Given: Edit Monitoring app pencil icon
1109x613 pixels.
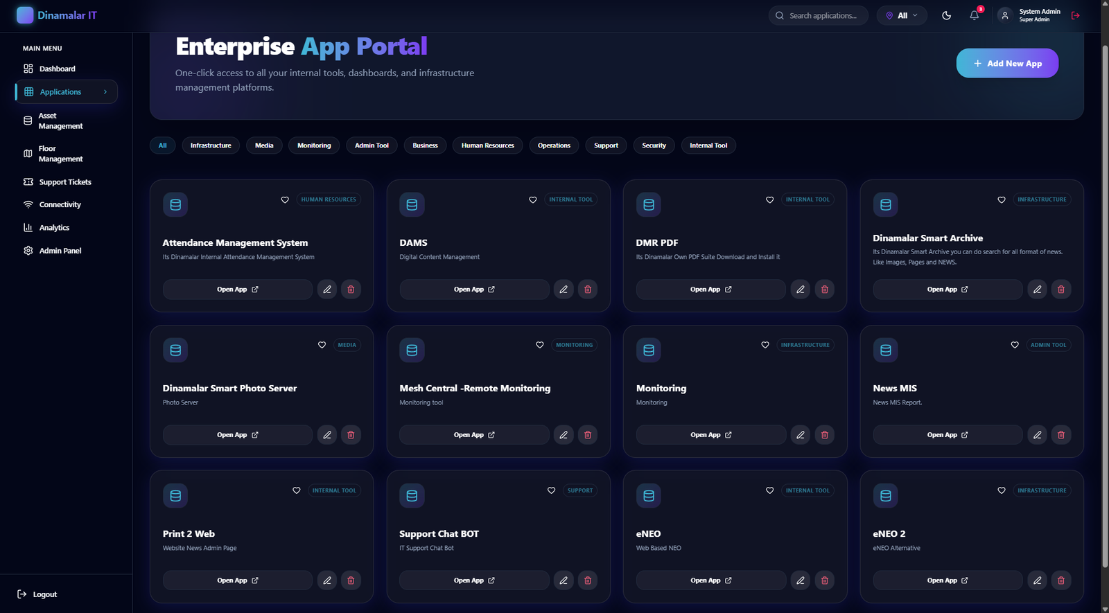Looking at the screenshot, I should click(801, 435).
